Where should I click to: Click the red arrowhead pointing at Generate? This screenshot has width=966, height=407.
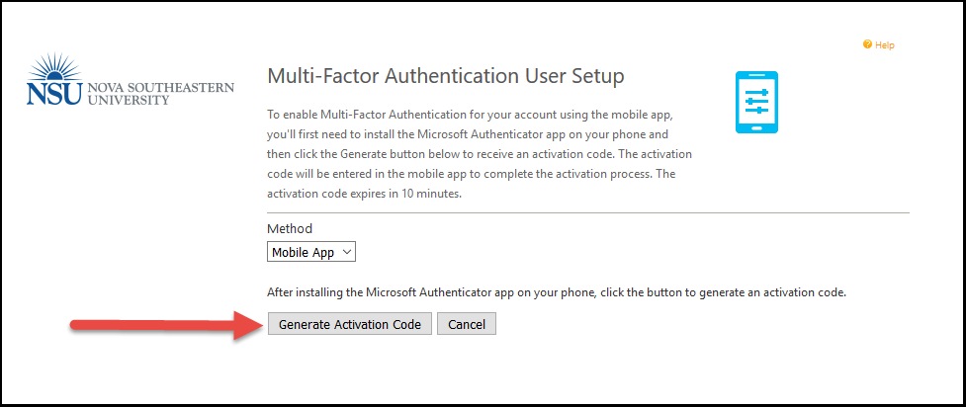(247, 324)
